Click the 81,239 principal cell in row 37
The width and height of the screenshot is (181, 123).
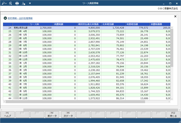(x=113, y=74)
